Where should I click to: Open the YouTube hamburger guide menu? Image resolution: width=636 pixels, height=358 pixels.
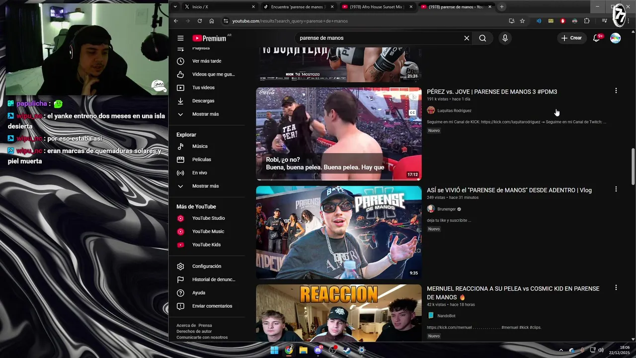(x=180, y=38)
